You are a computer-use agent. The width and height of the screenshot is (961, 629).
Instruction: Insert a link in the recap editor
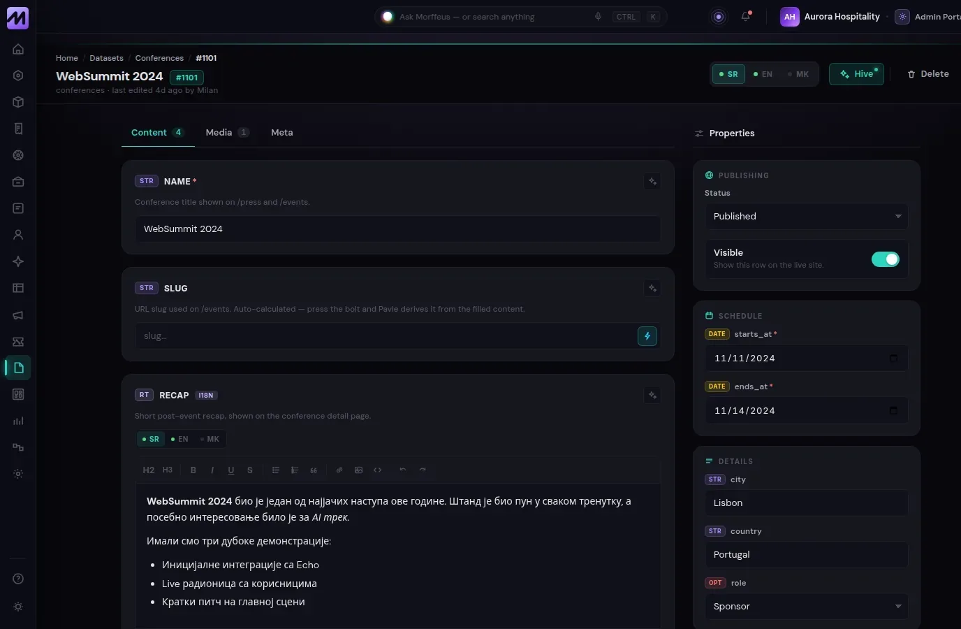click(339, 470)
